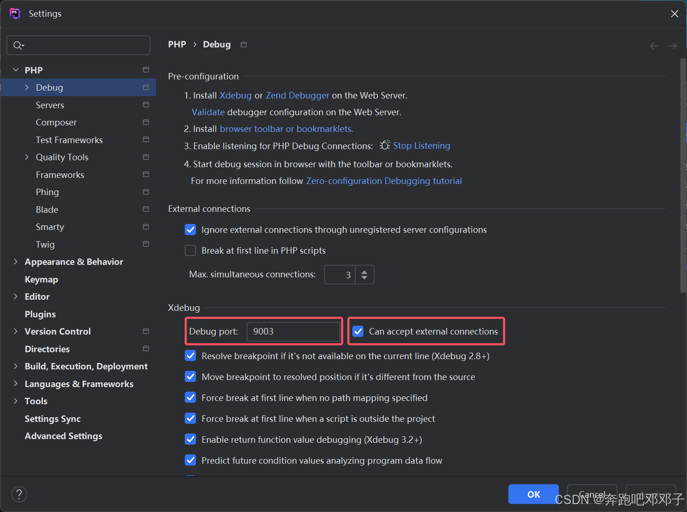The width and height of the screenshot is (687, 512).
Task: Click the project-level icon next to Composer
Action: point(146,122)
